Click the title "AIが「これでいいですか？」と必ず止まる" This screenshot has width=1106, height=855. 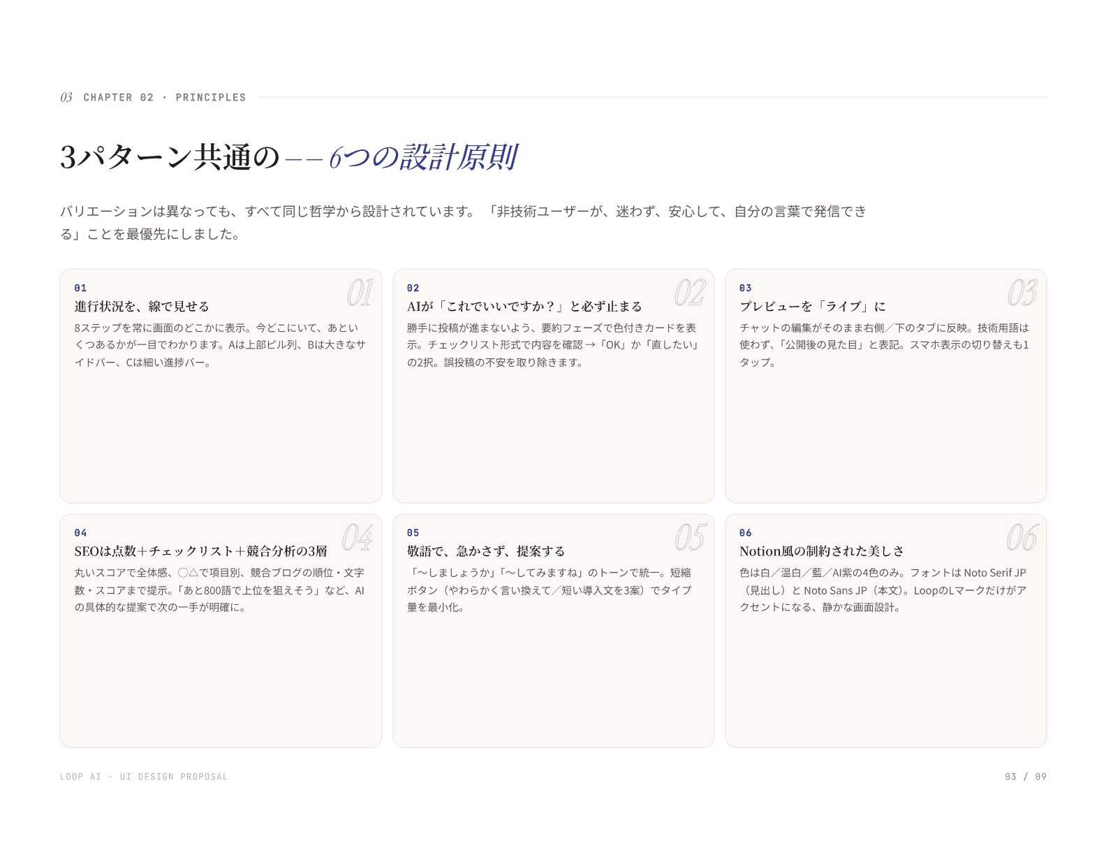[x=524, y=307]
